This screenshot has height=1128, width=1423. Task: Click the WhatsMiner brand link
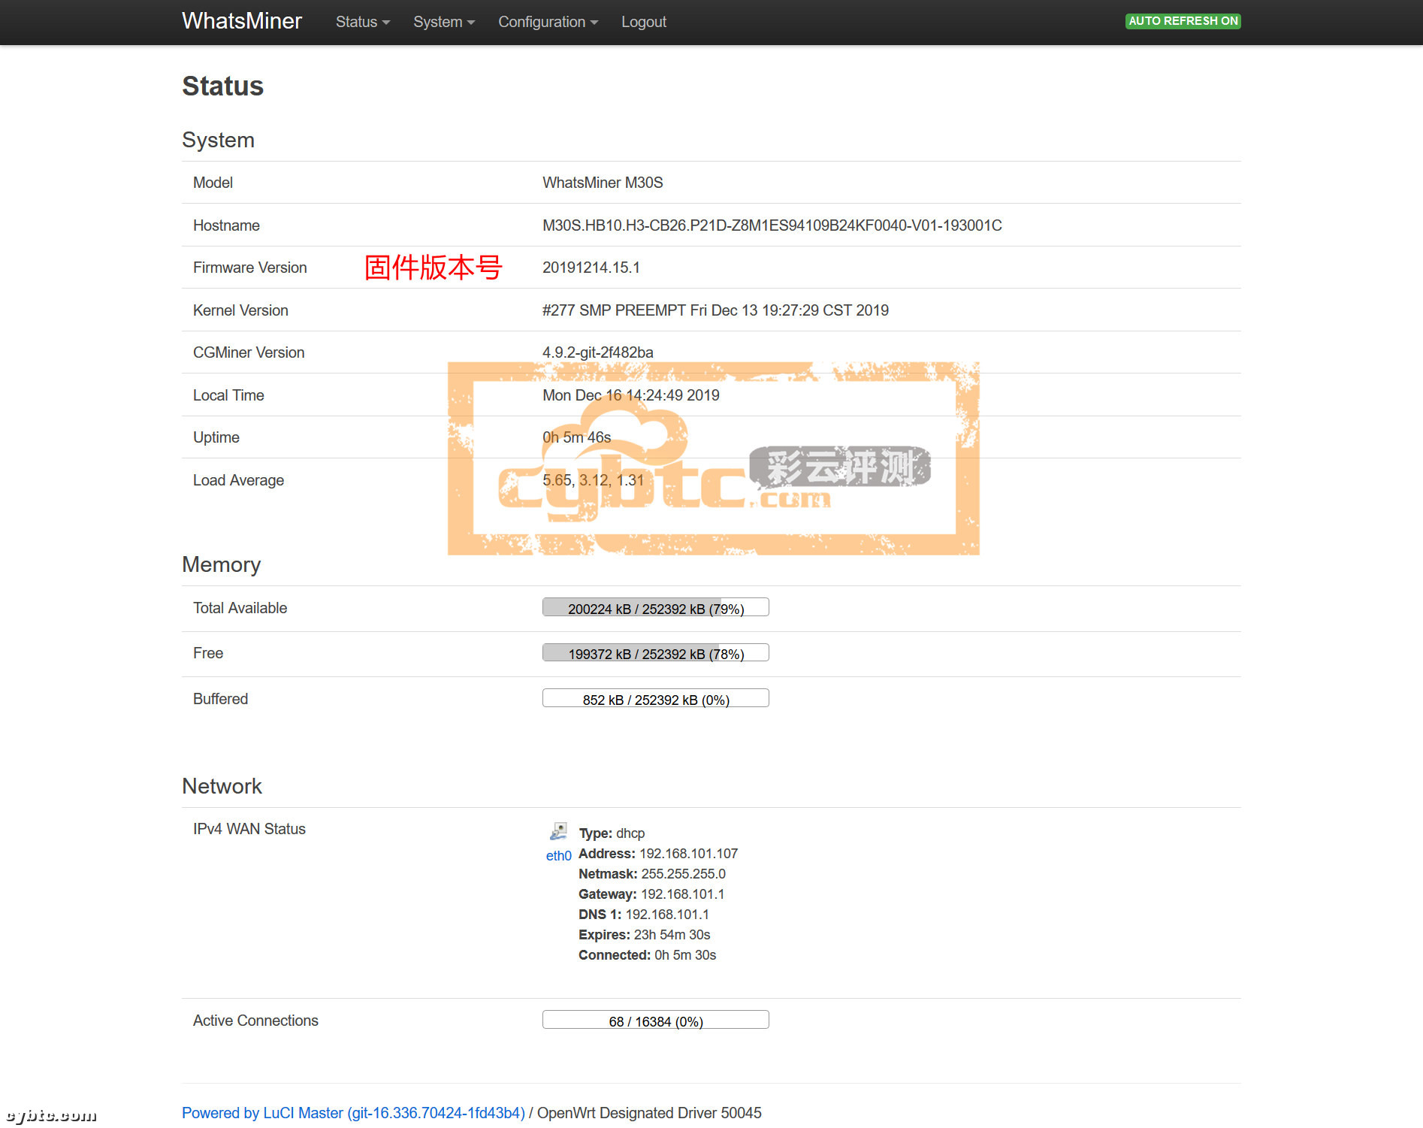[x=242, y=21]
